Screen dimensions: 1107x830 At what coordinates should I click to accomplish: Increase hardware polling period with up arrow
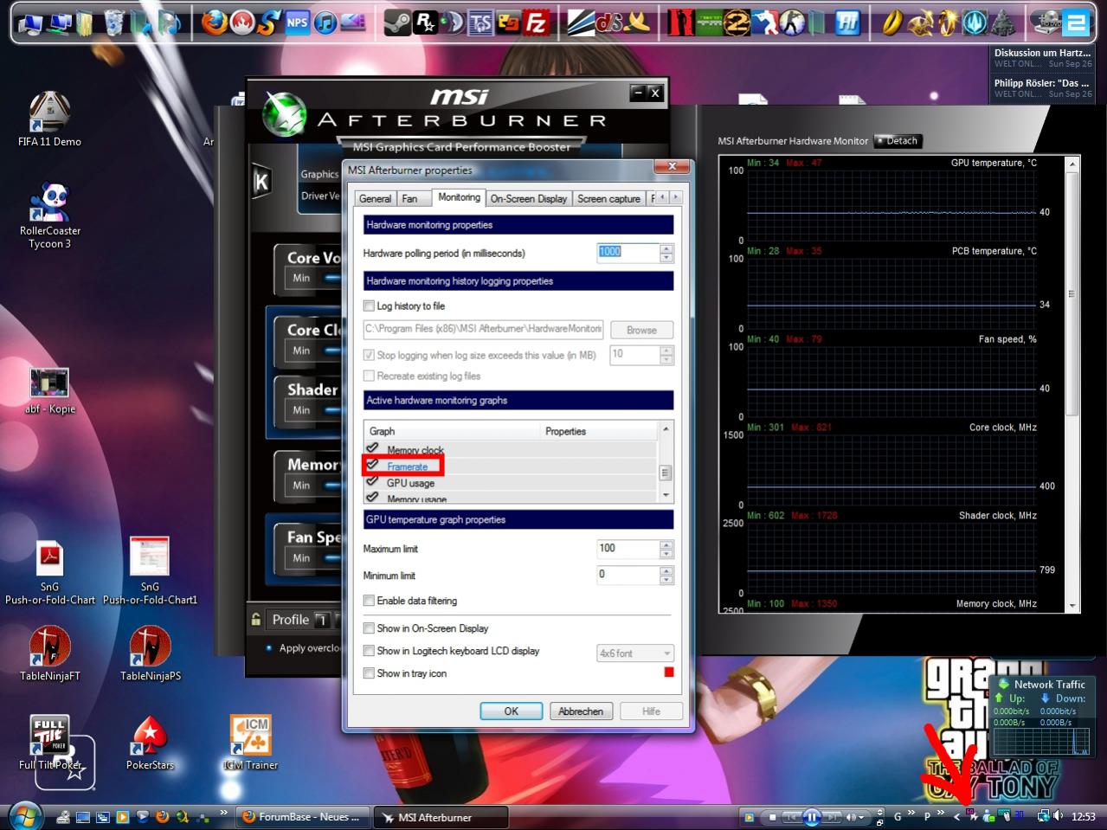click(666, 248)
